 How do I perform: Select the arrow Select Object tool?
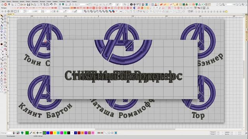coord(2,16)
